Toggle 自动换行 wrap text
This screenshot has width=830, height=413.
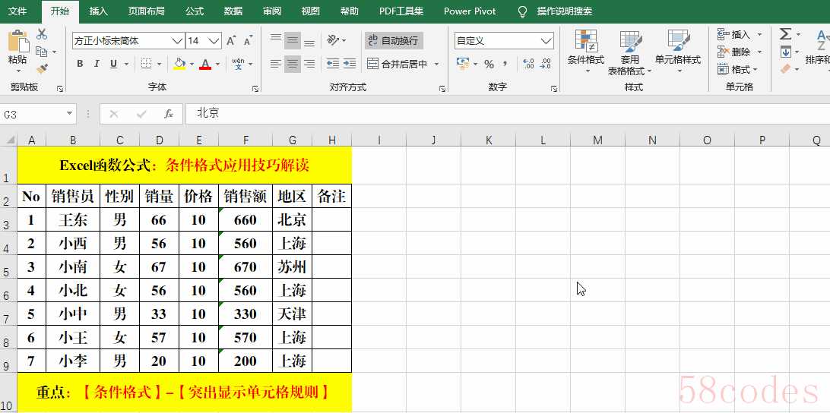393,40
